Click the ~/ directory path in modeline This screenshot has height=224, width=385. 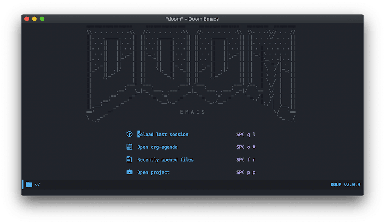(x=37, y=185)
